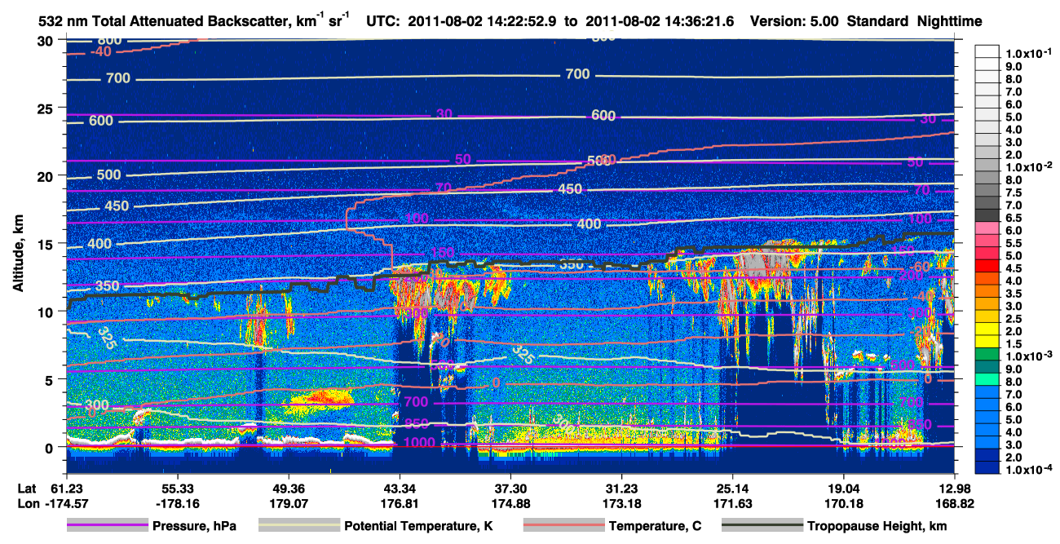Click the 'Version: 5.00' text
Image resolution: width=1060 pixels, height=544 pixels.
point(793,21)
